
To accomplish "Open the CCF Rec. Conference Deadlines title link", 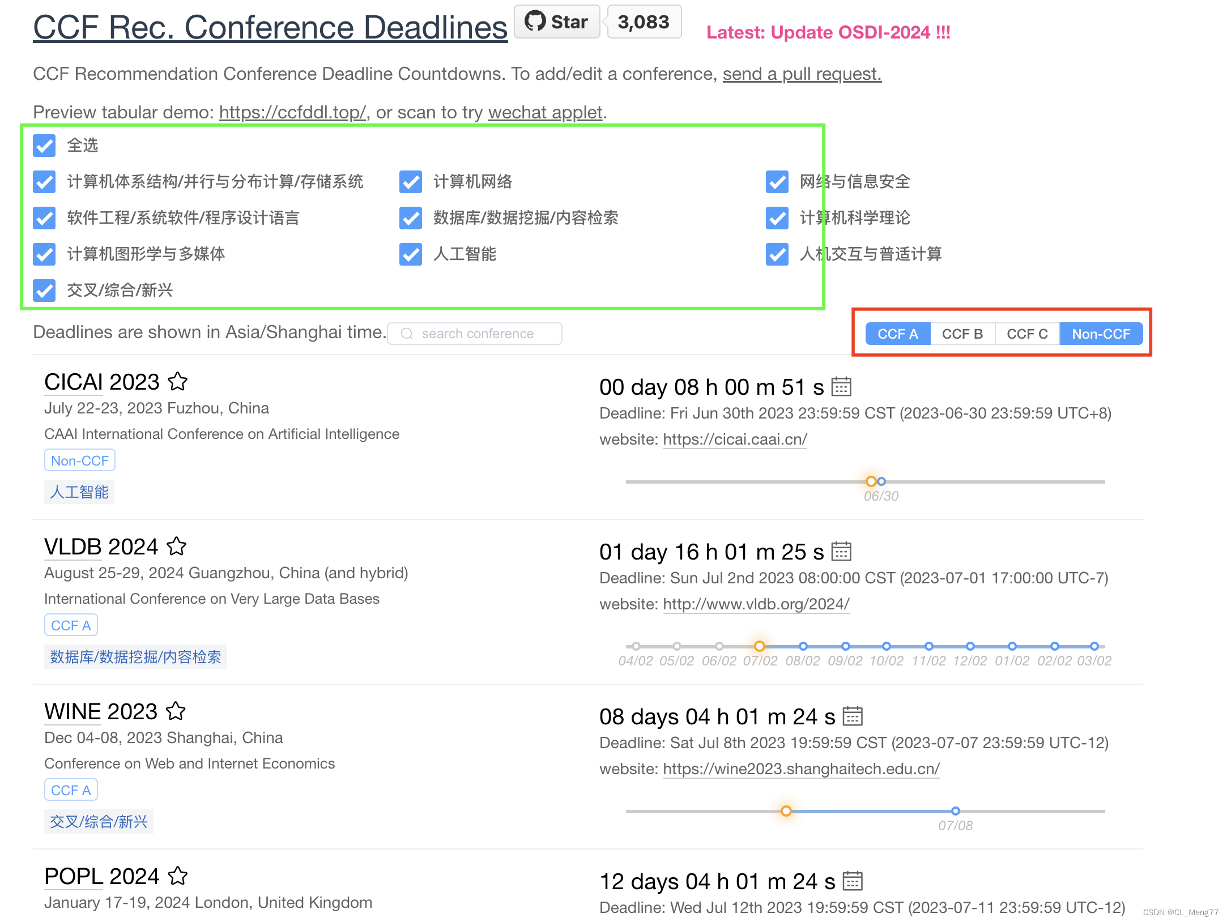I will tap(270, 27).
